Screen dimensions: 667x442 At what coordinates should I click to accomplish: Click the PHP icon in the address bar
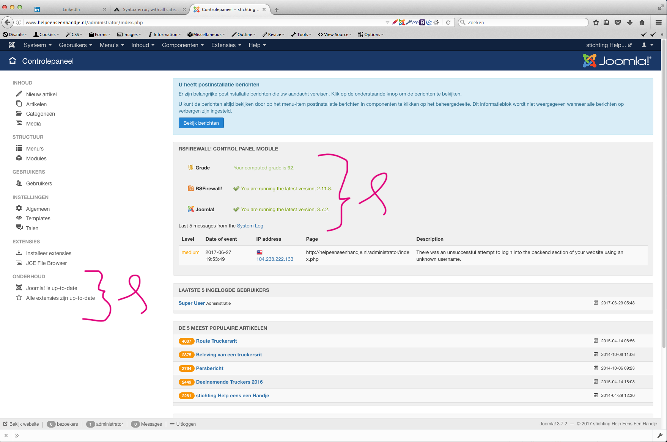[x=415, y=22]
